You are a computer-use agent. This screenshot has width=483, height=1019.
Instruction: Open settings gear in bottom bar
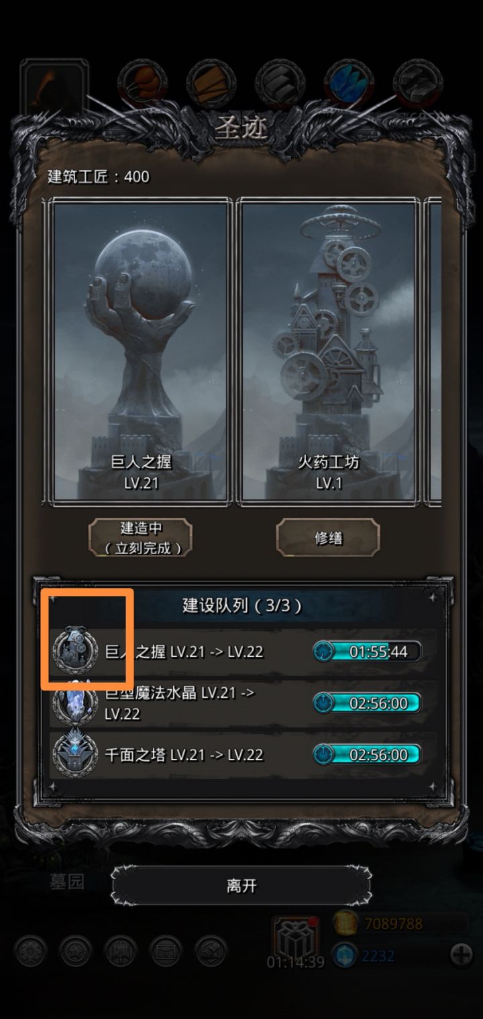coord(31,951)
